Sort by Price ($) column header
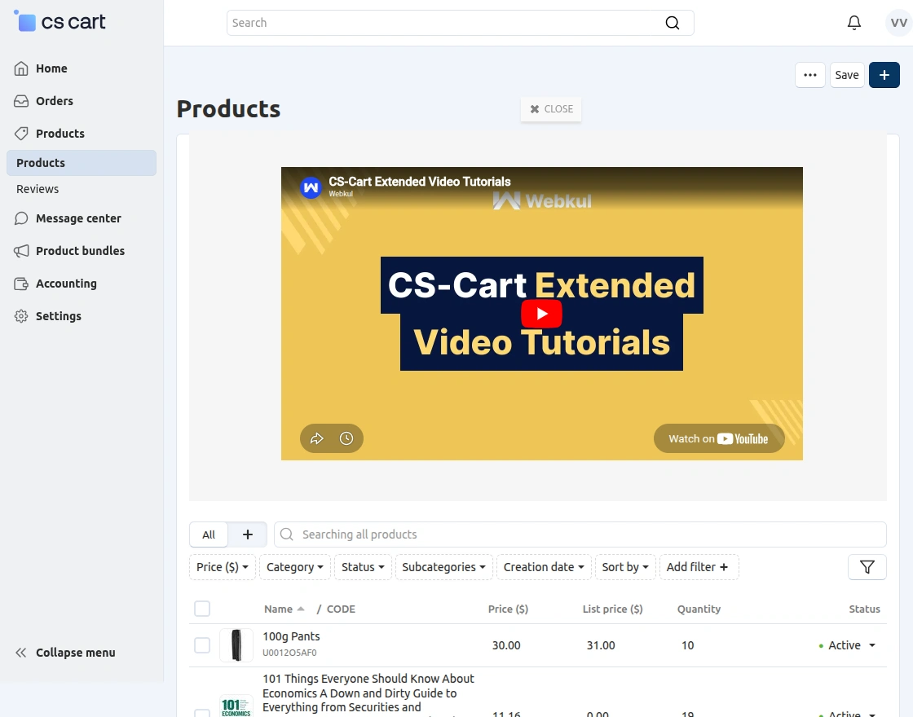The width and height of the screenshot is (913, 717). click(508, 609)
